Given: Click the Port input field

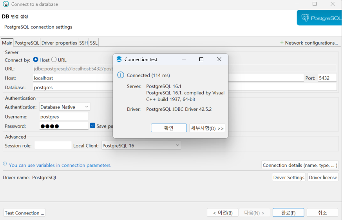Looking at the screenshot, I should (x=327, y=78).
